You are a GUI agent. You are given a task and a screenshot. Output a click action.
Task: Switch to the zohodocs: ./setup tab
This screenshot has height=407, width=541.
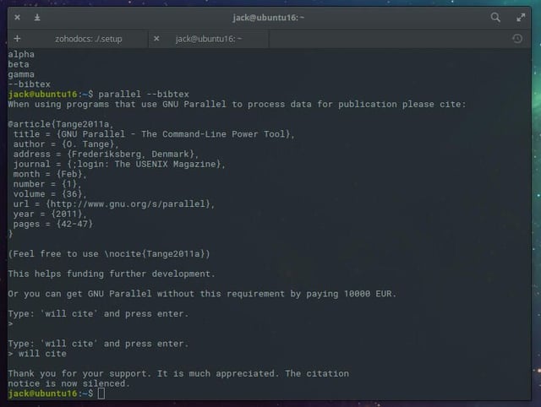(x=88, y=39)
